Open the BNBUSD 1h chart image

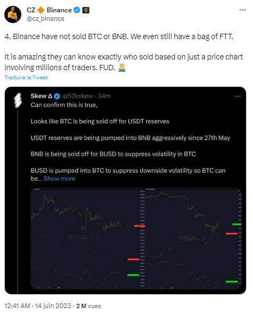pos(194,238)
